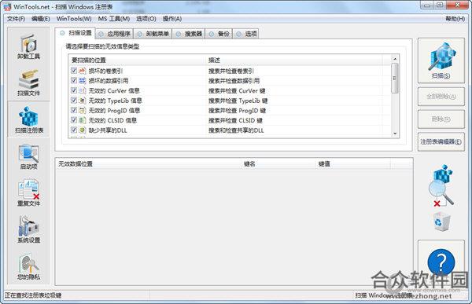Image resolution: width=472 pixels, height=304 pixels.
Task: Switch to the 扫描设置 tab
Action: [76, 33]
